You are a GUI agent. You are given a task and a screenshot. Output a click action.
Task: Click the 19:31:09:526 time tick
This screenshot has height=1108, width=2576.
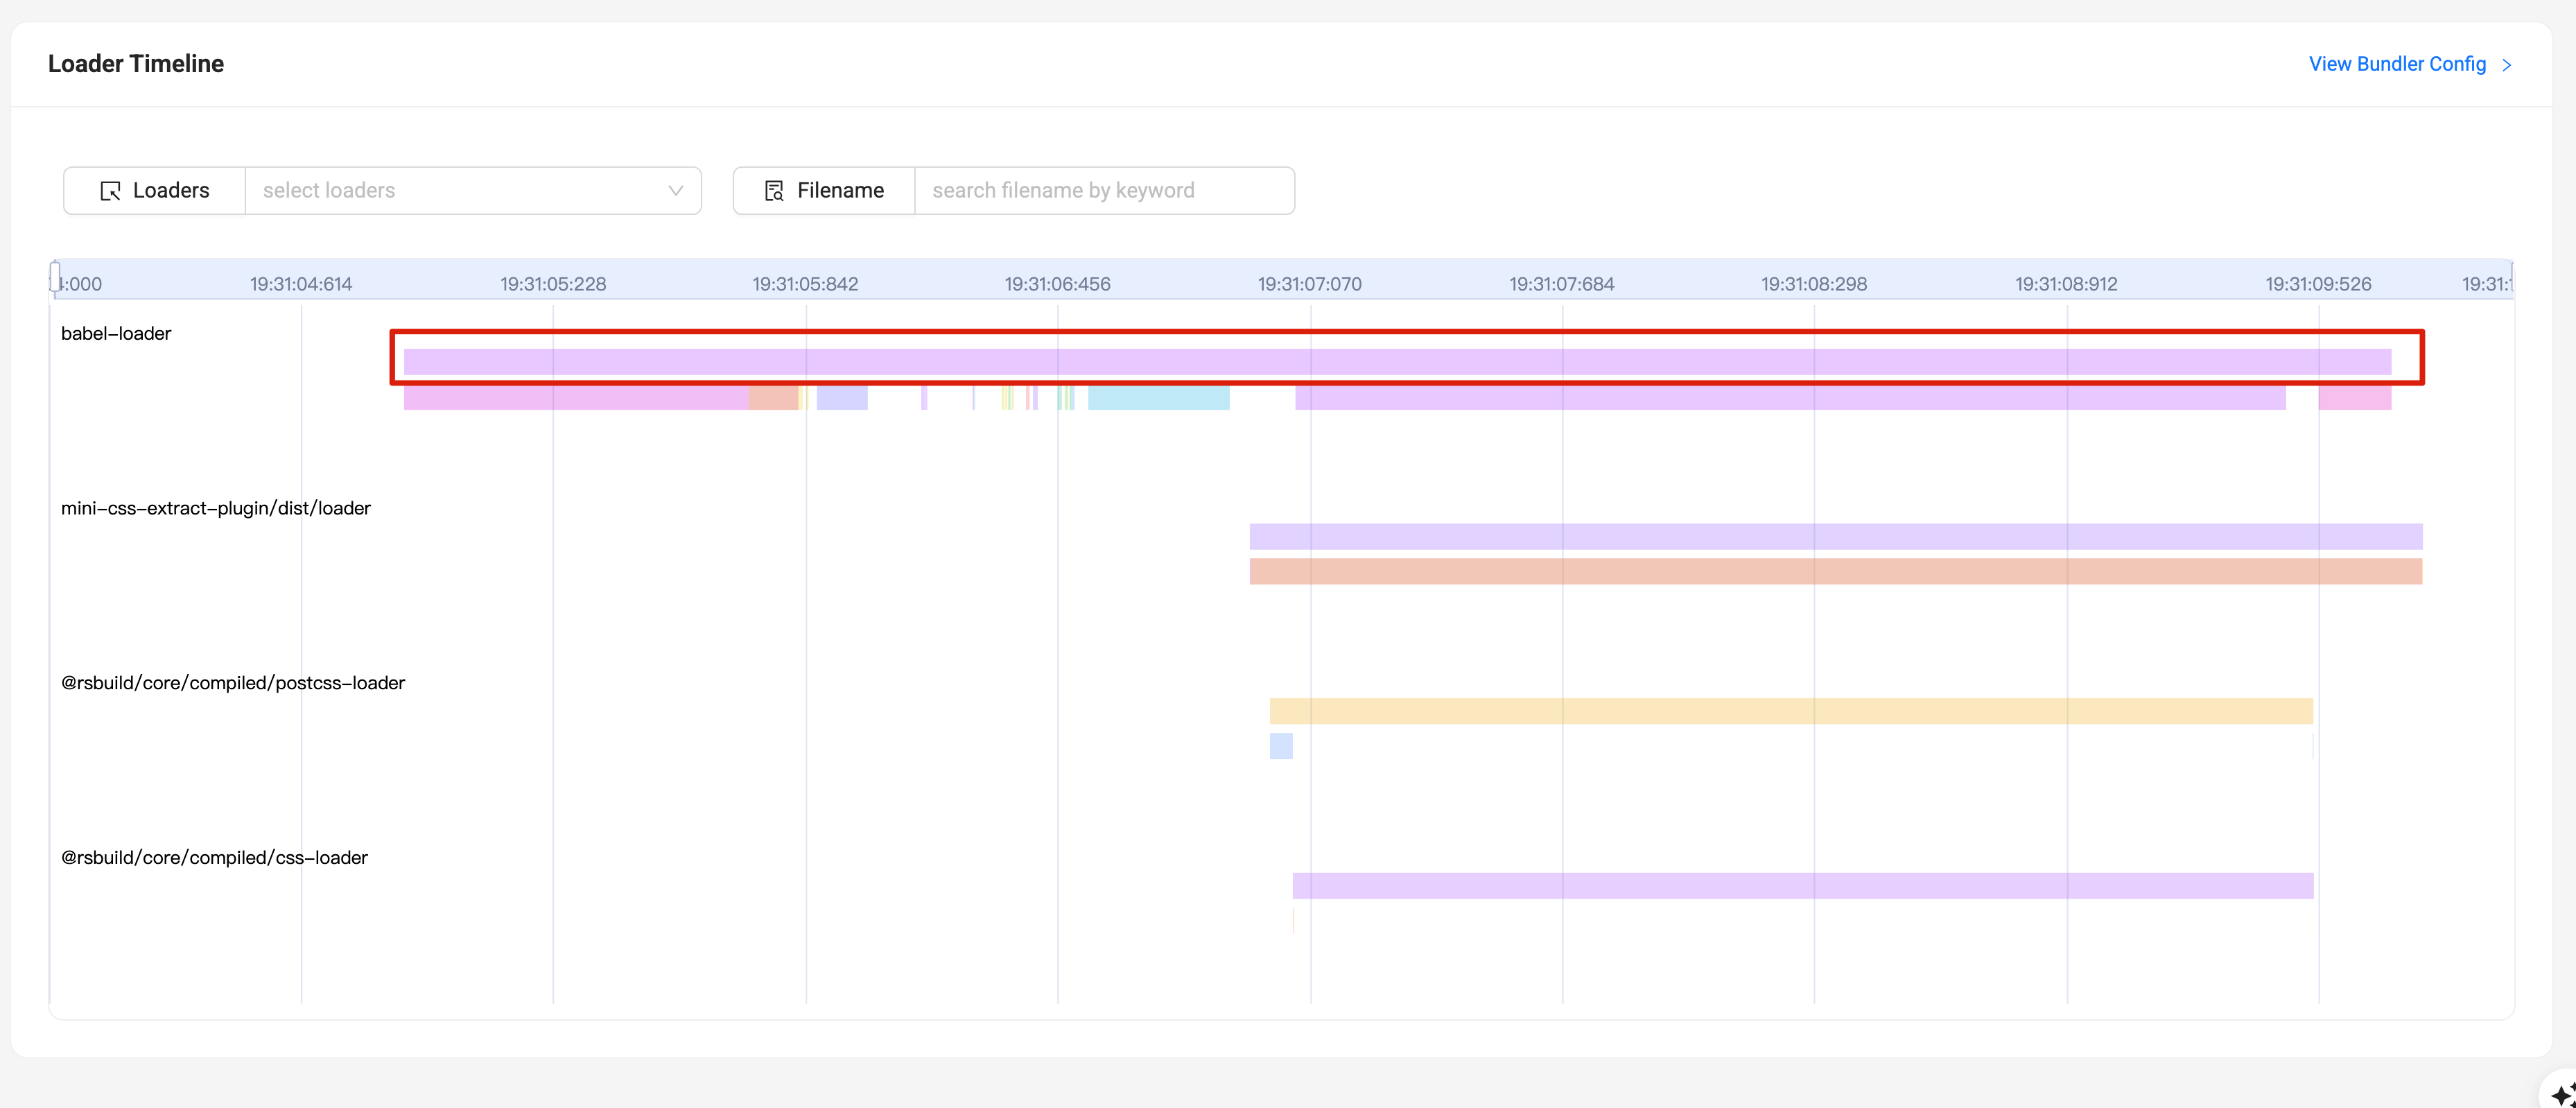point(2318,284)
